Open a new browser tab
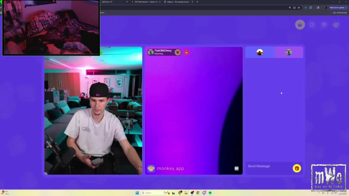 (197, 2)
